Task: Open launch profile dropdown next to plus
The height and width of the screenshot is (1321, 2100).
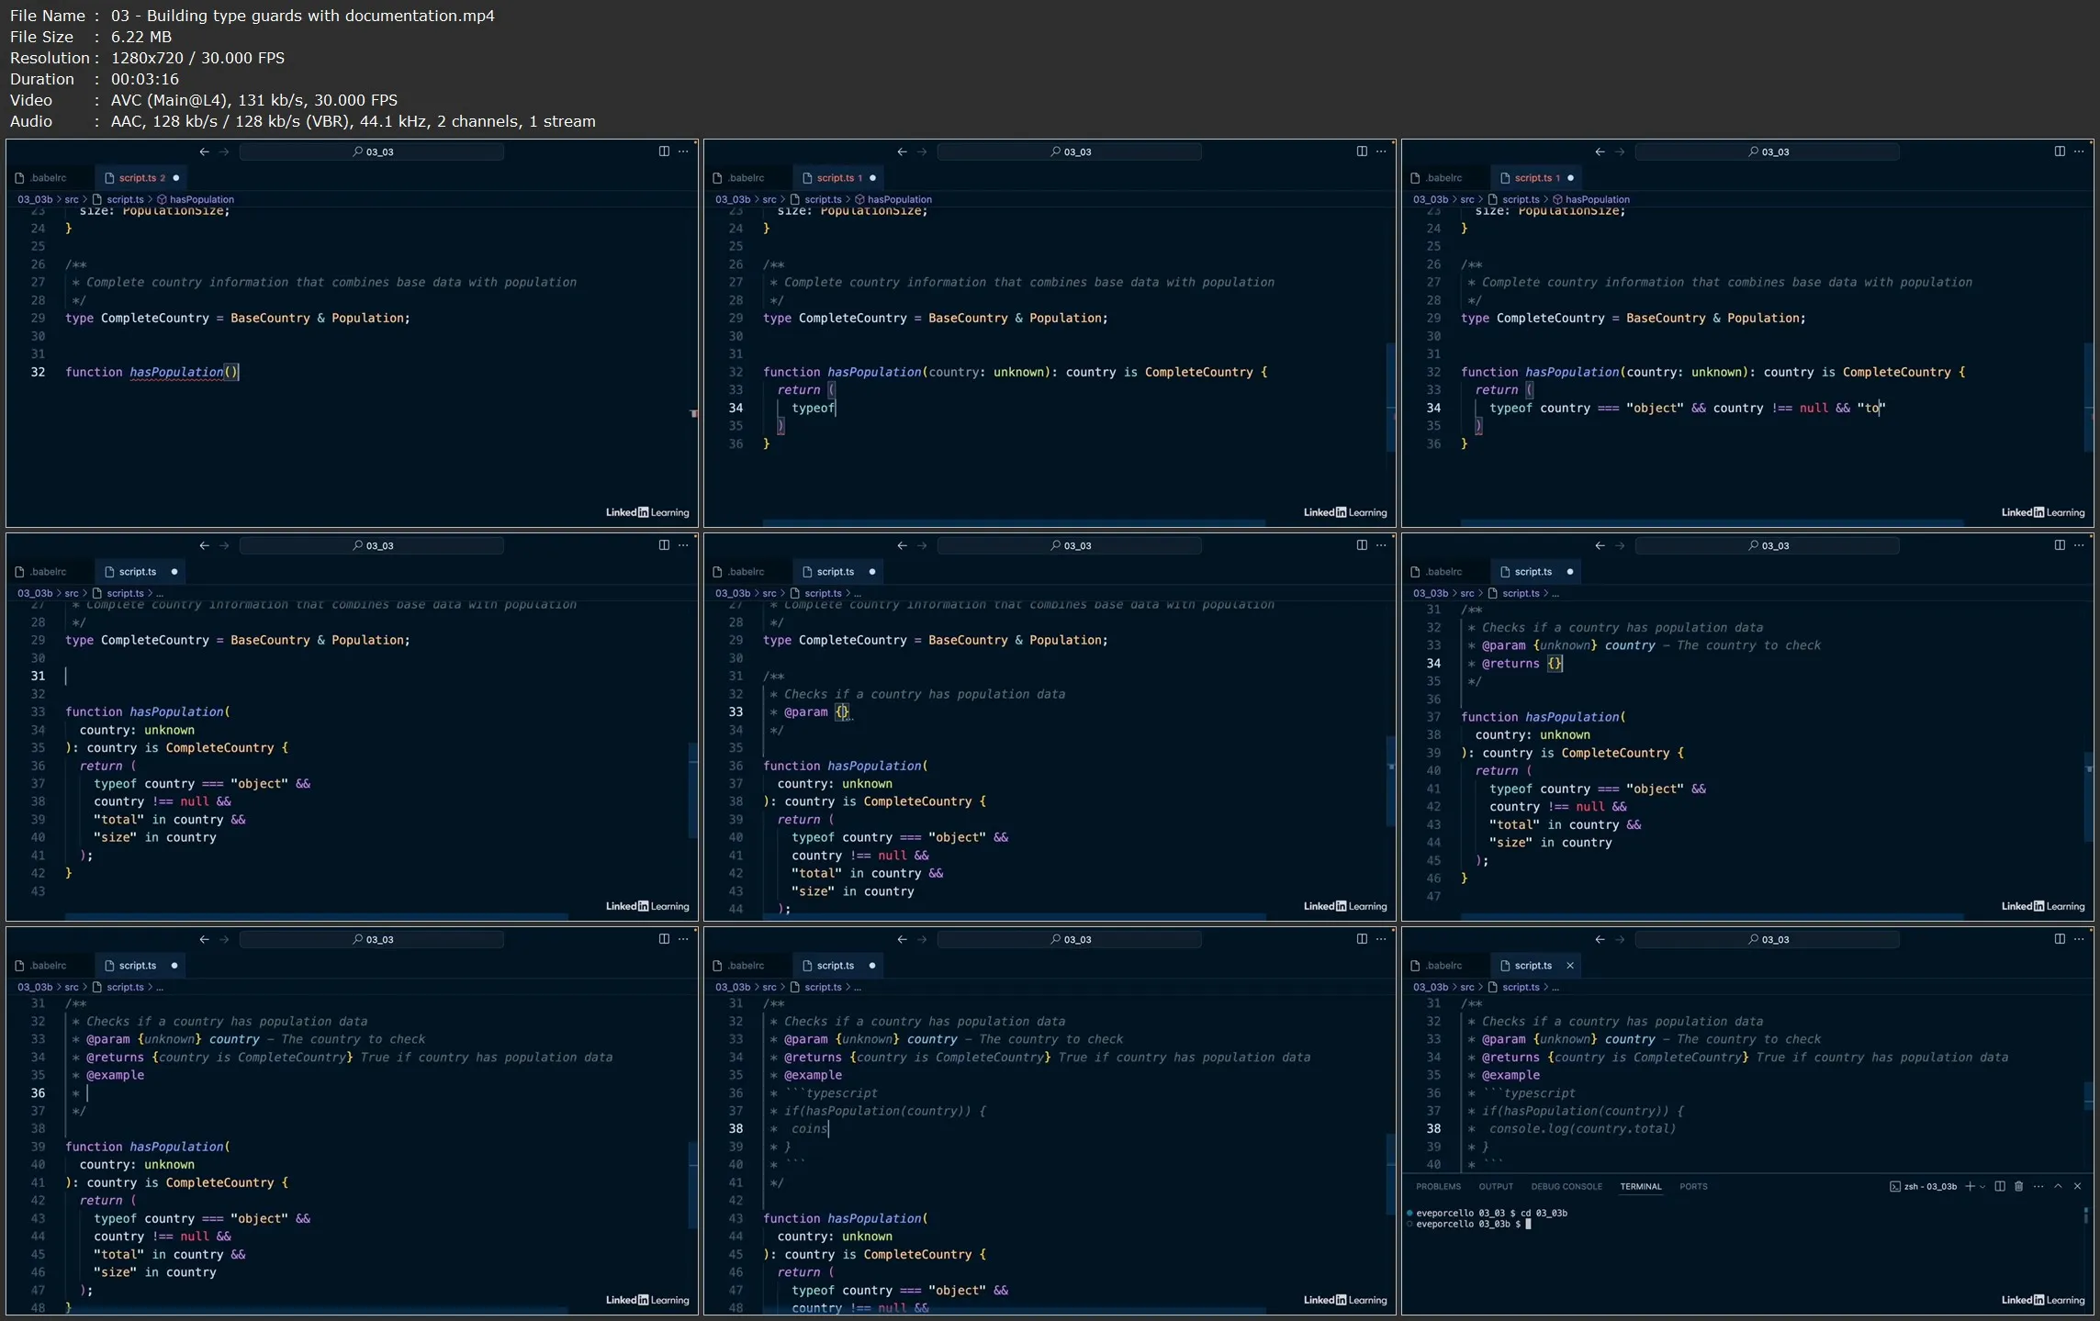Action: point(1982,1186)
